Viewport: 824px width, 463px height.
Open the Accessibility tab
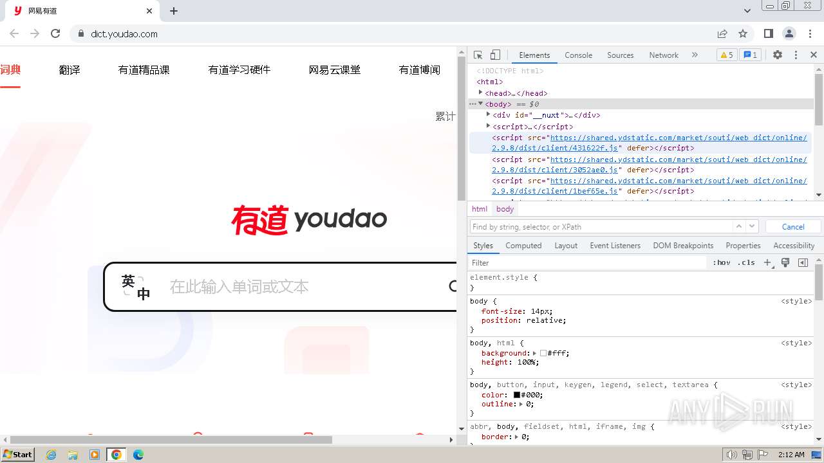pyautogui.click(x=794, y=246)
